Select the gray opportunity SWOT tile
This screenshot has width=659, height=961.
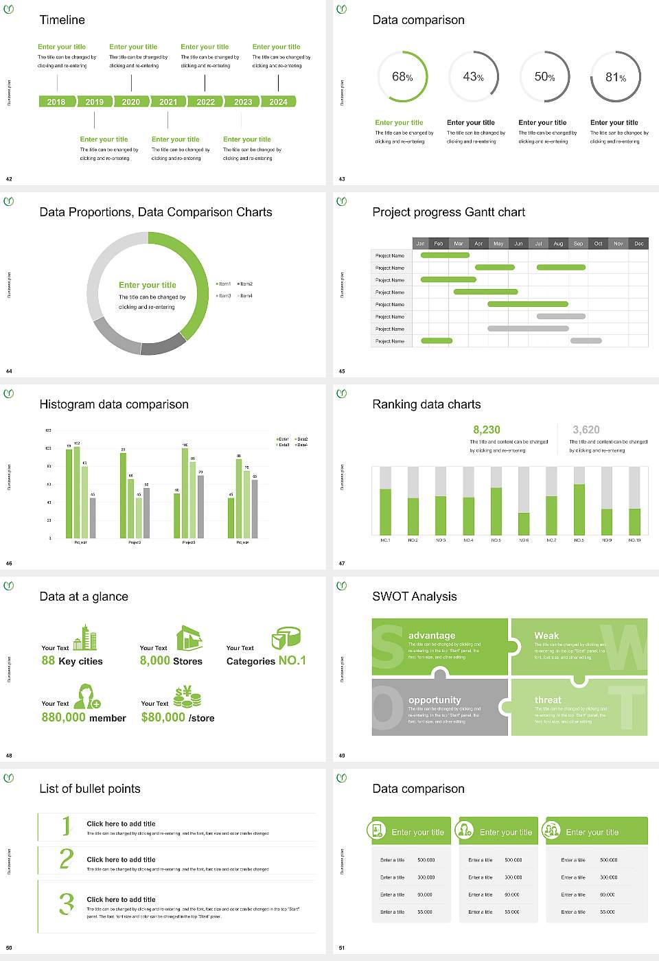[439, 708]
